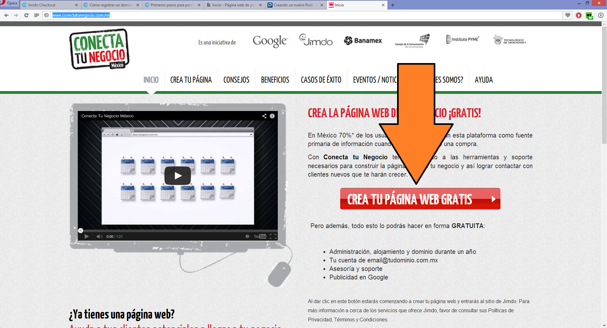Image resolution: width=607 pixels, height=328 pixels.
Task: Close the Creando un nuevo Post tab
Action: [x=322, y=5]
